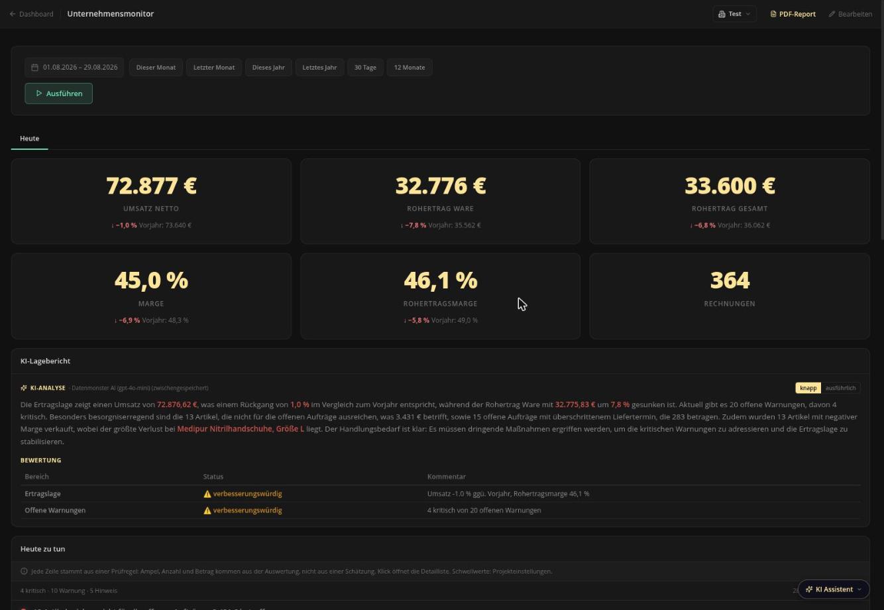Go back to the Dashboard

31,14
